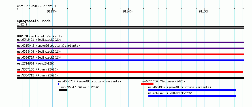
Task: Open the nsv6331030 (Sedlazeck2020) label
Action: point(163,81)
